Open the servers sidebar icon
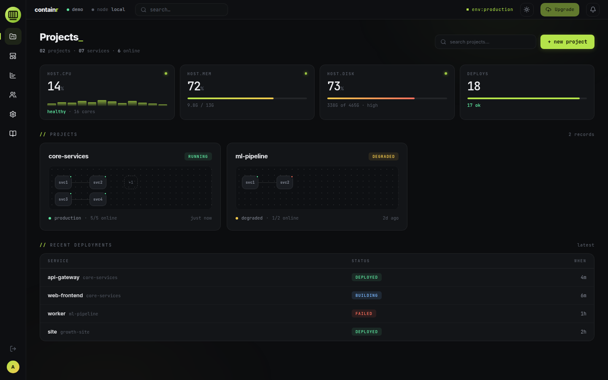Screen dimensions: 608x380 click(x=13, y=56)
